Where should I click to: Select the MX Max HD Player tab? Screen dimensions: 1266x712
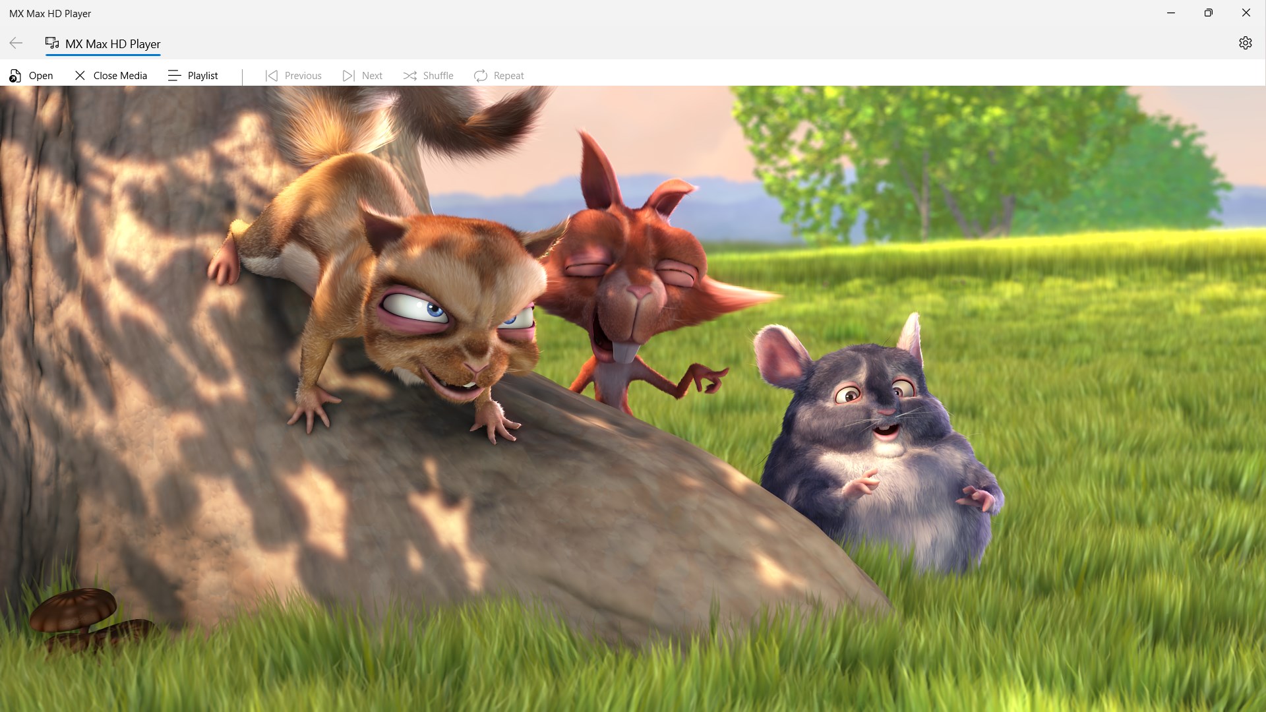(x=103, y=44)
